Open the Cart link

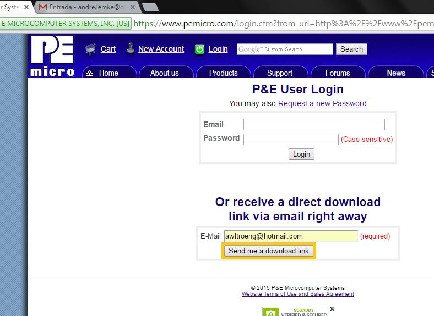point(108,49)
